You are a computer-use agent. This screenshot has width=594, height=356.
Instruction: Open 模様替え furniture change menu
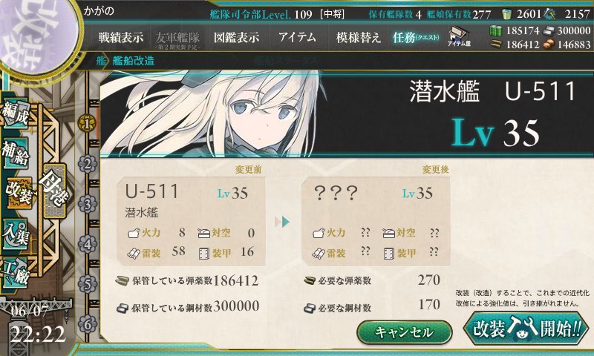[358, 37]
